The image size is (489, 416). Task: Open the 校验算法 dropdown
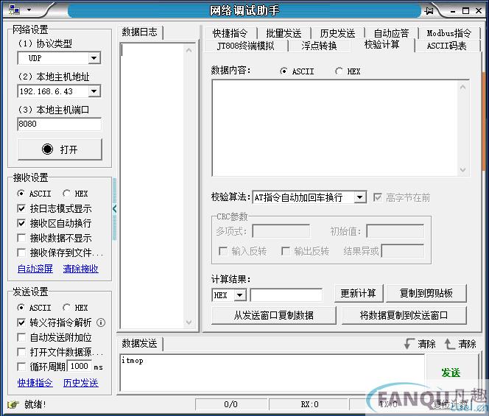[x=359, y=197]
